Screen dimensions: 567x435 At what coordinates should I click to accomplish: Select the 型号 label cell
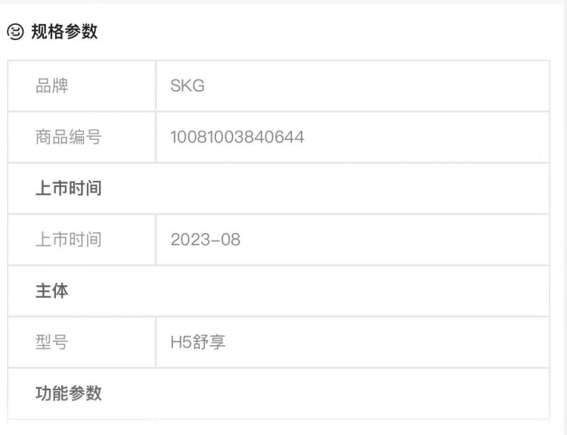click(52, 343)
